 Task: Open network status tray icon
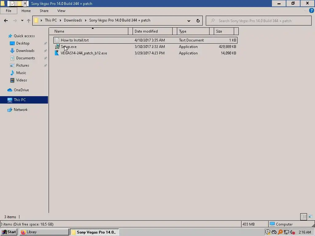(286, 232)
